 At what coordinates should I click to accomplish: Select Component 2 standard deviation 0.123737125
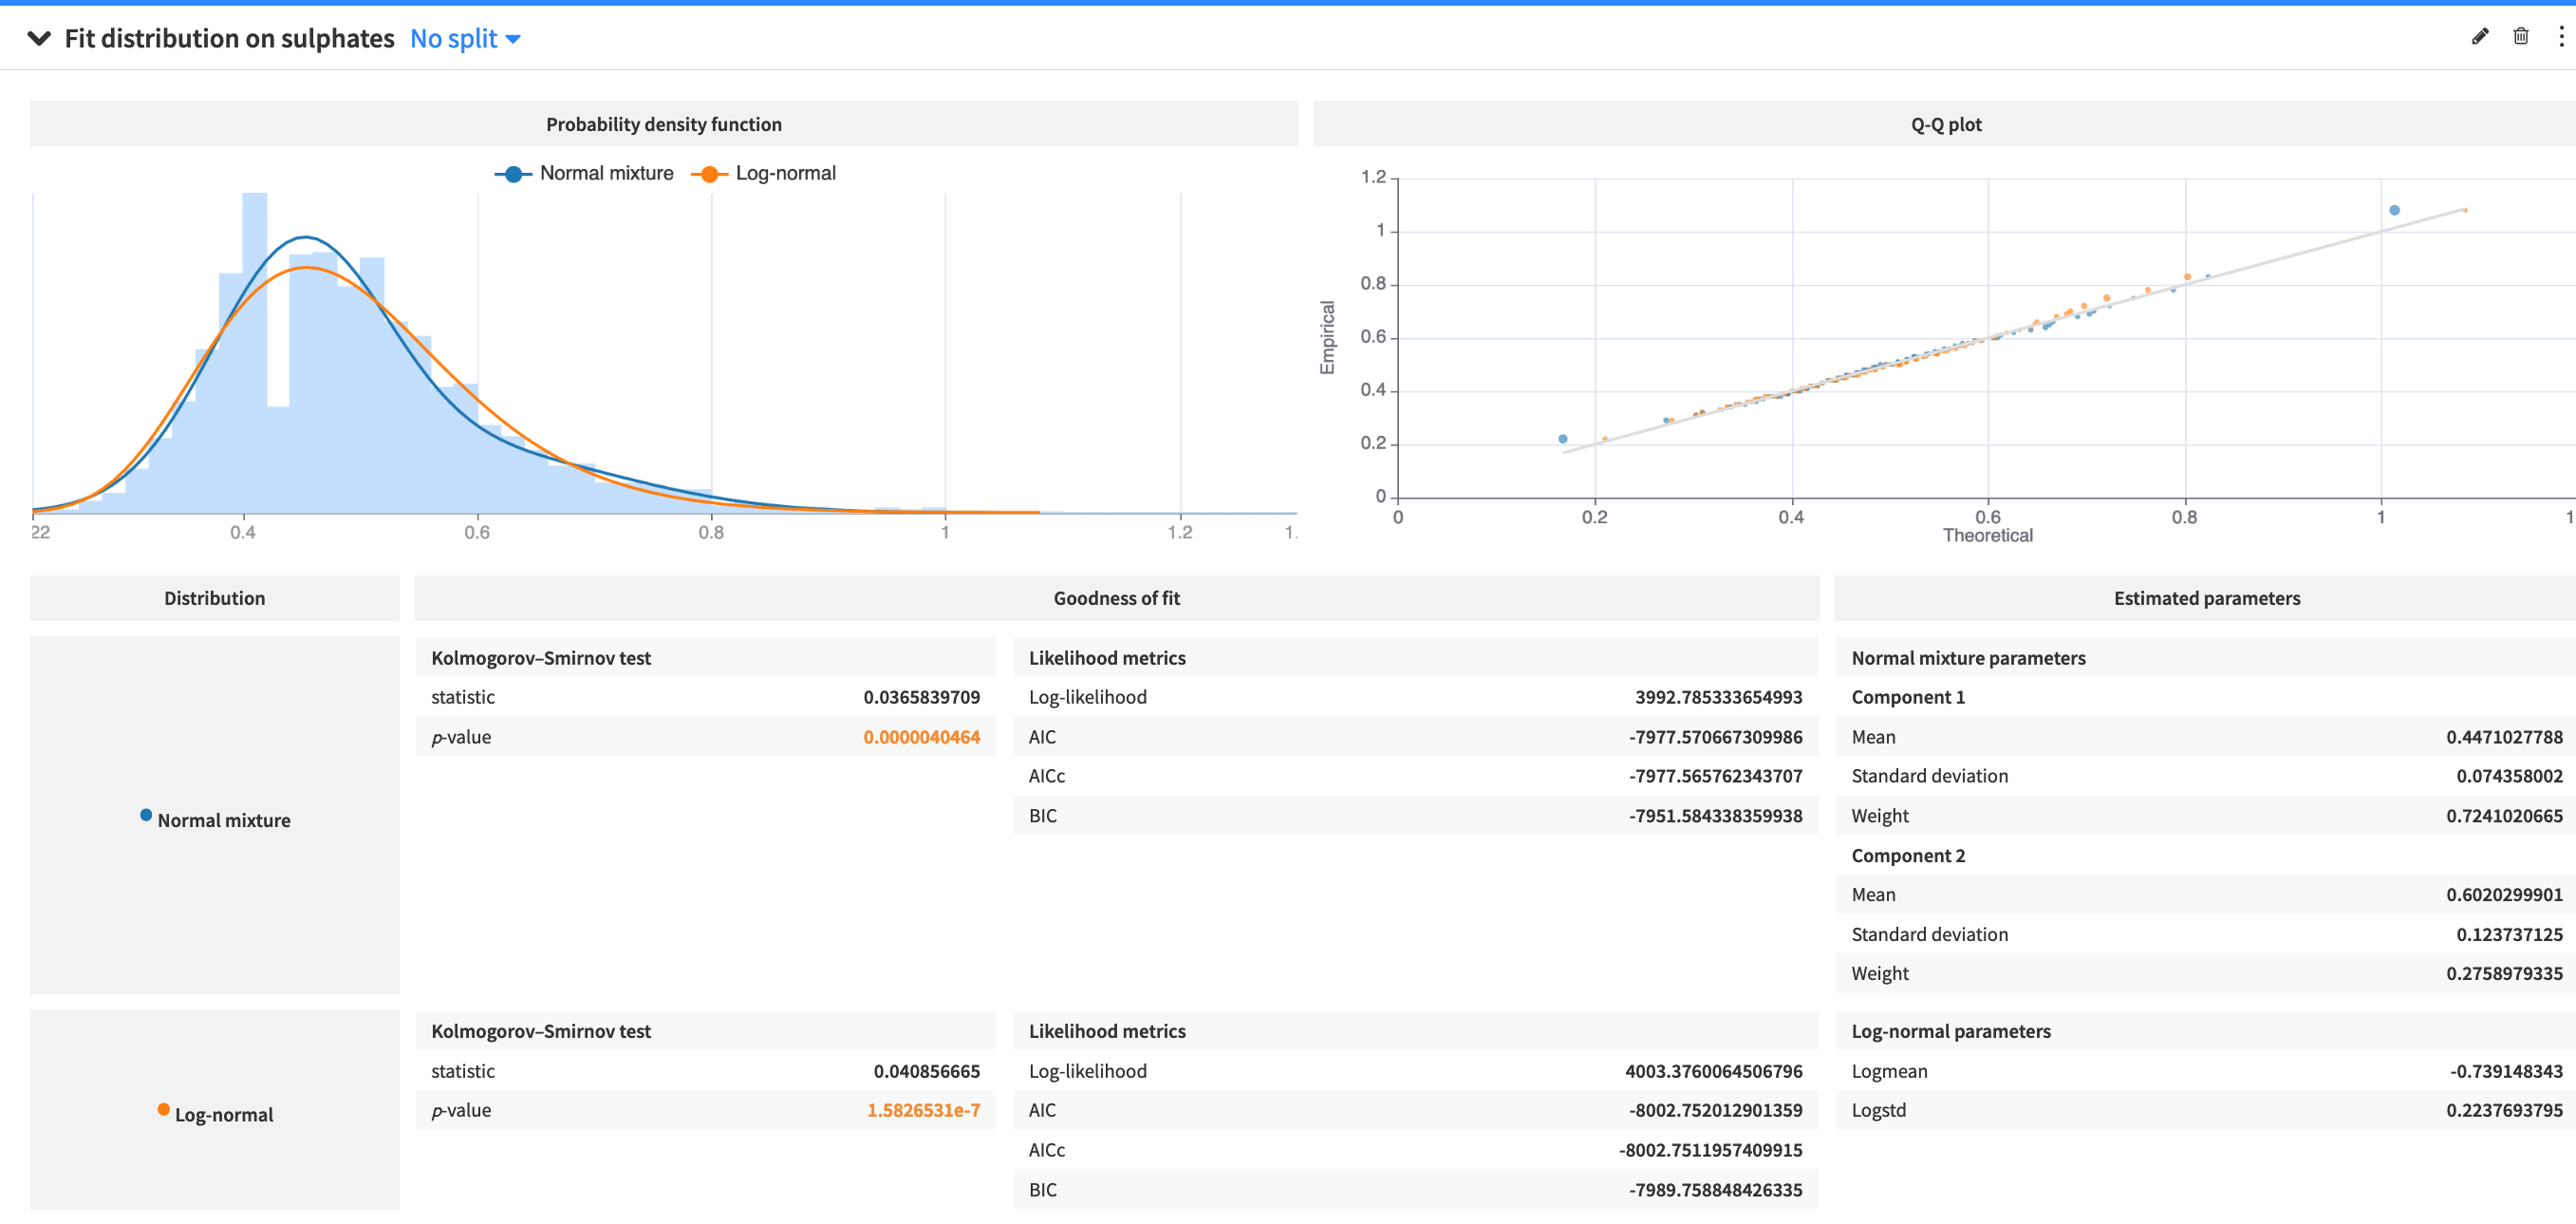pyautogui.click(x=2509, y=933)
